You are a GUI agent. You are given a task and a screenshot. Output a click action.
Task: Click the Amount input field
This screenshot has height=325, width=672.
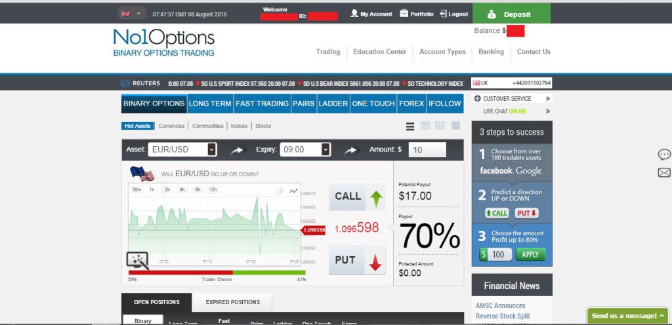tap(427, 149)
